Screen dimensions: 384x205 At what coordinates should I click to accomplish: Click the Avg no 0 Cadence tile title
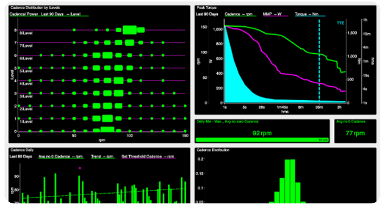[x=350, y=121]
